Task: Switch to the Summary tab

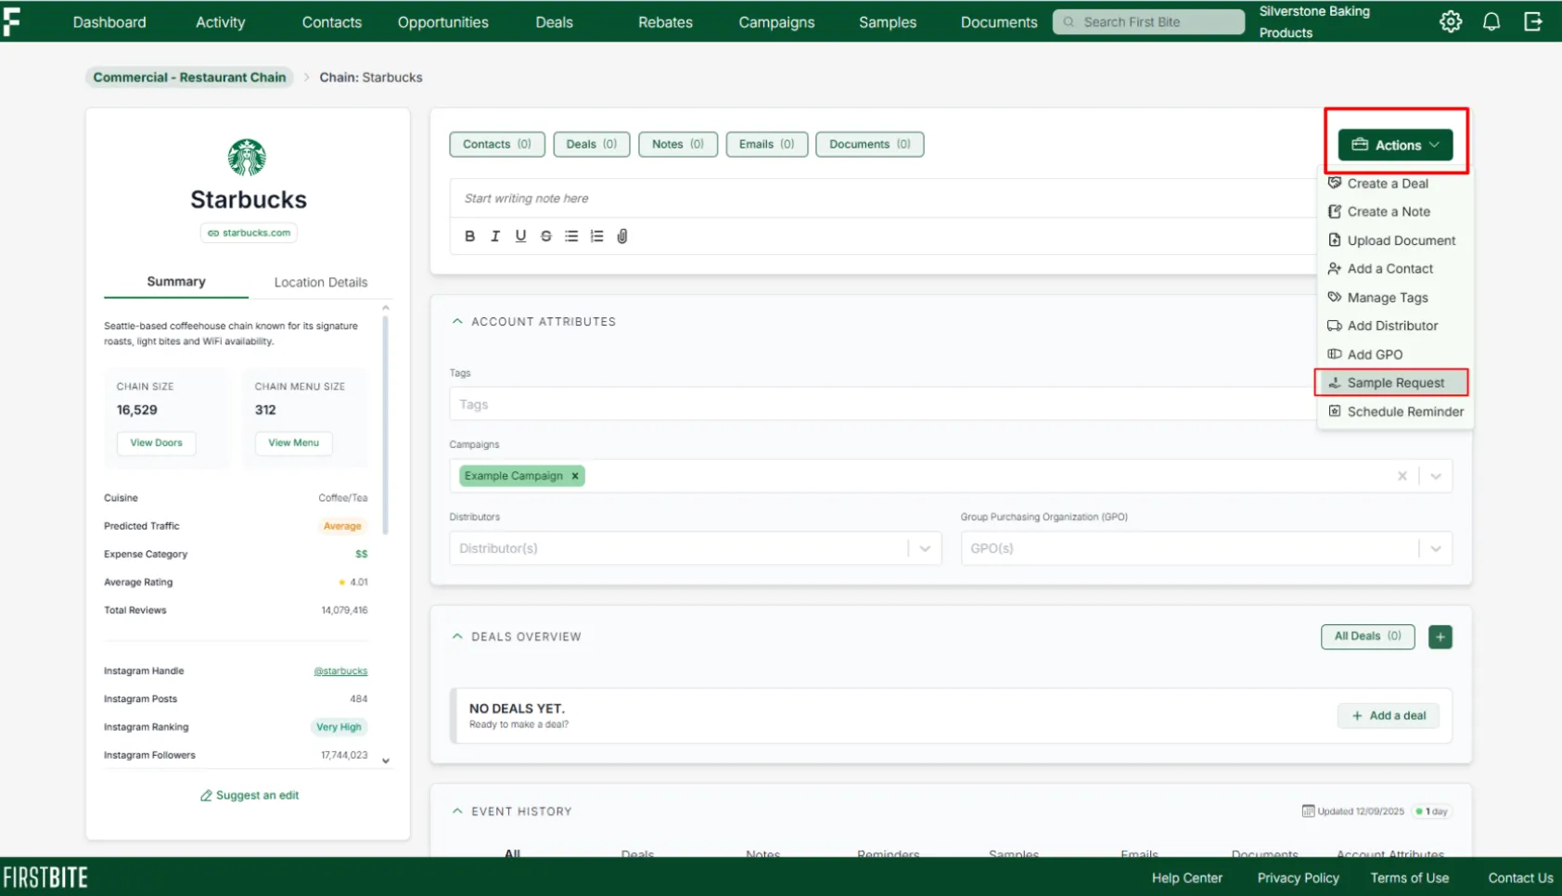Action: [x=176, y=282]
